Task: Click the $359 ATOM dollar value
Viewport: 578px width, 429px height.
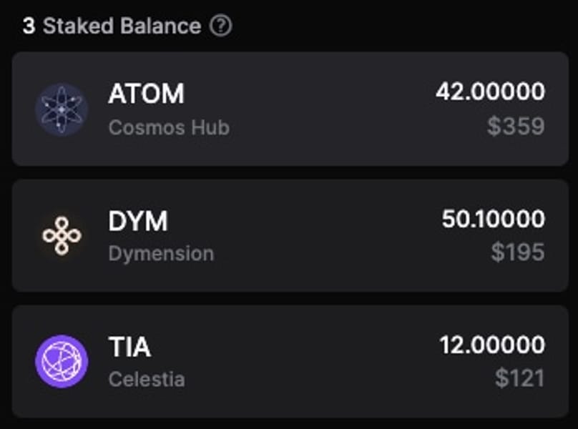Action: pos(516,127)
